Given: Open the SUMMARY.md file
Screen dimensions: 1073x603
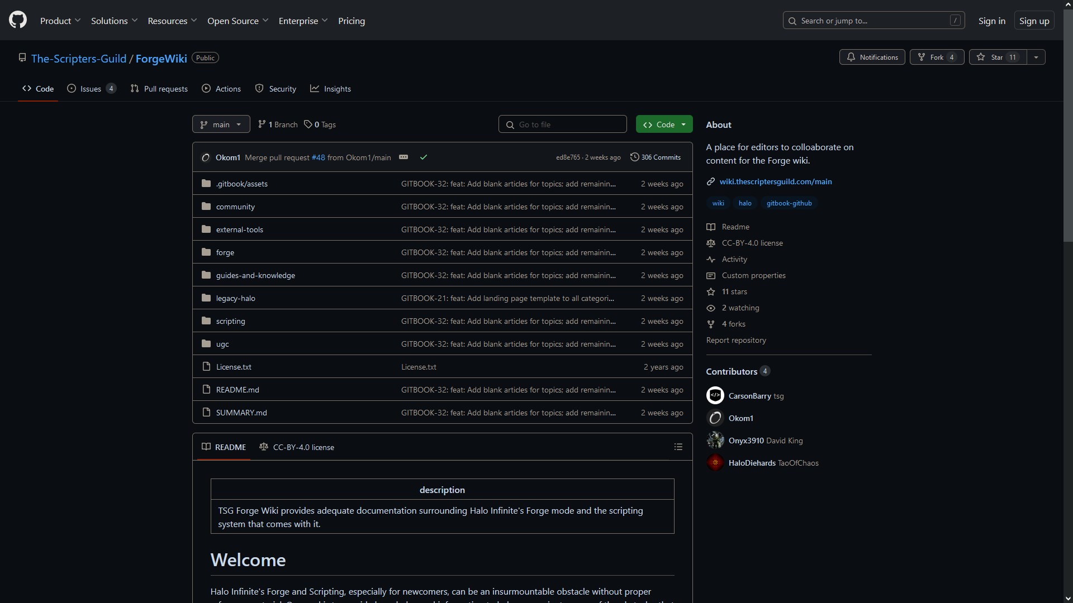Looking at the screenshot, I should 241,413.
